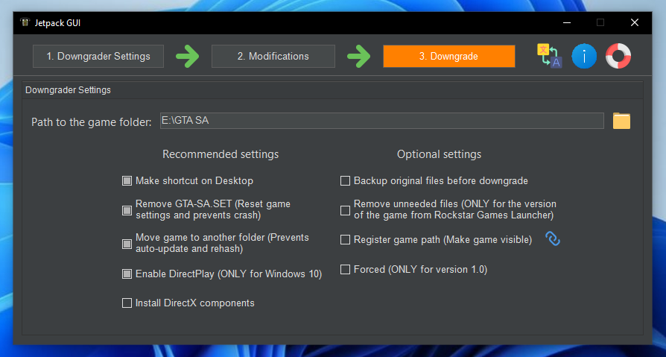
Task: Click Recommended settings heading
Action: pyautogui.click(x=221, y=154)
